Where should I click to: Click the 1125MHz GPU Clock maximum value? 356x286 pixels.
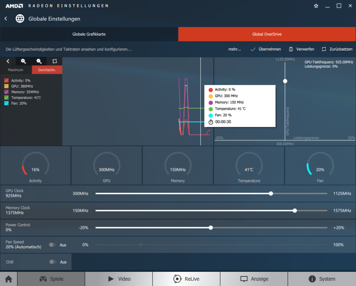tap(342, 194)
